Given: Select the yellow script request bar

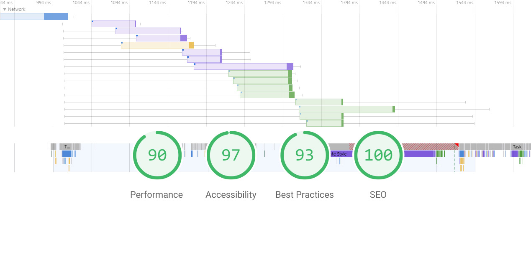Looking at the screenshot, I should click(157, 45).
